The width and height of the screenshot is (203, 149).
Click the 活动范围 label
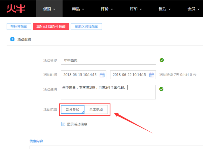[50, 110]
